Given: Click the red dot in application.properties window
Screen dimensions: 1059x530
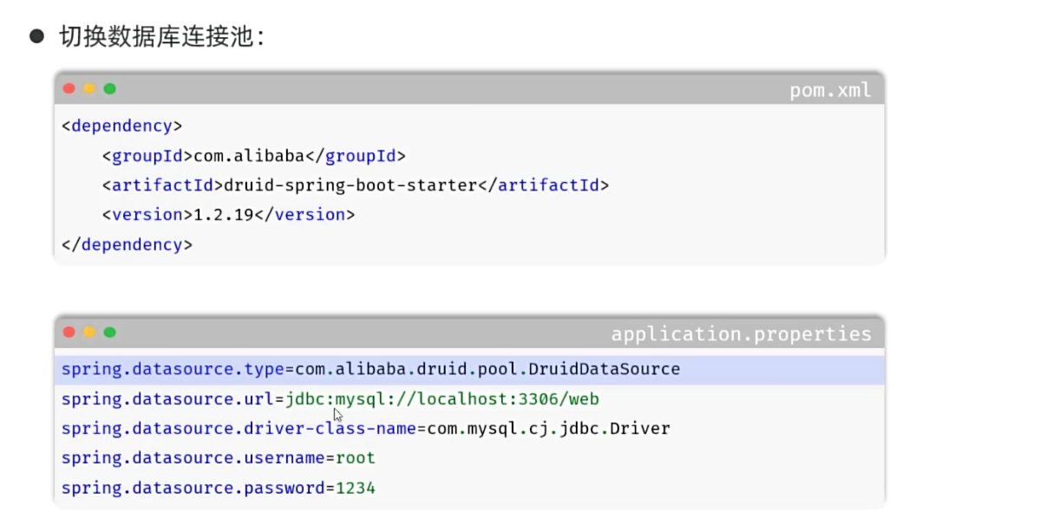Looking at the screenshot, I should coord(69,333).
